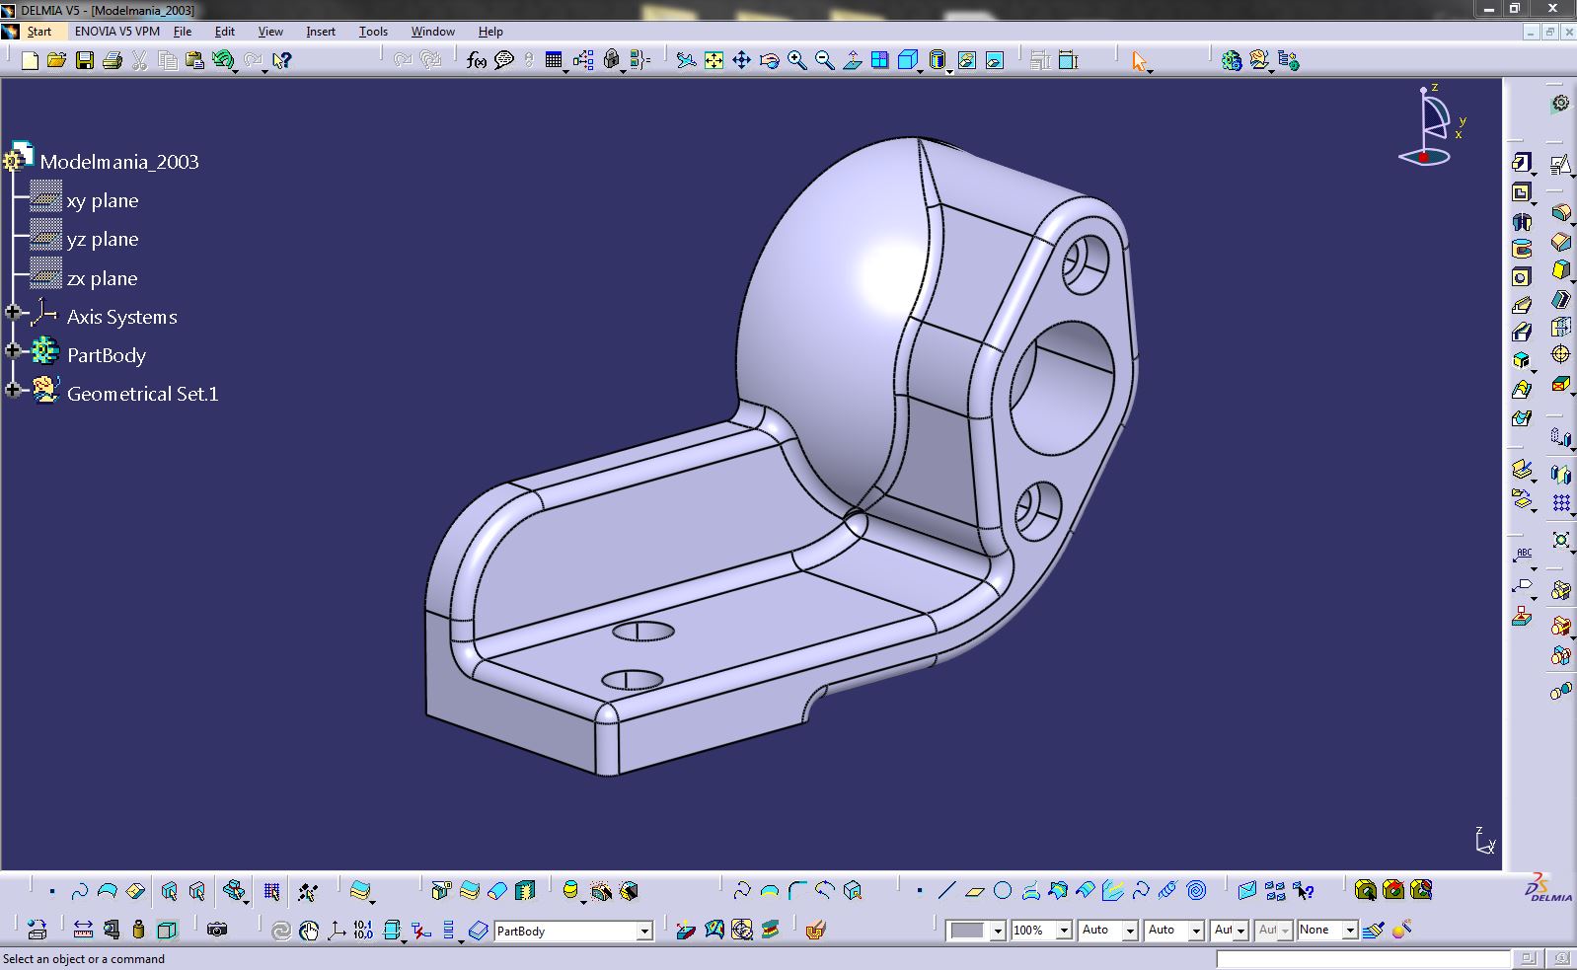
Task: Click the green Undo arrow icon
Action: point(223,61)
